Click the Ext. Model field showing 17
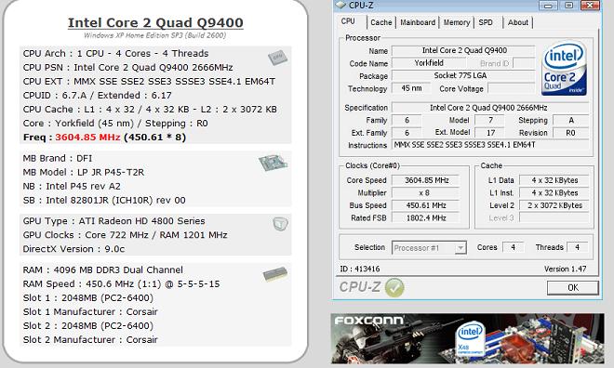 [x=490, y=133]
